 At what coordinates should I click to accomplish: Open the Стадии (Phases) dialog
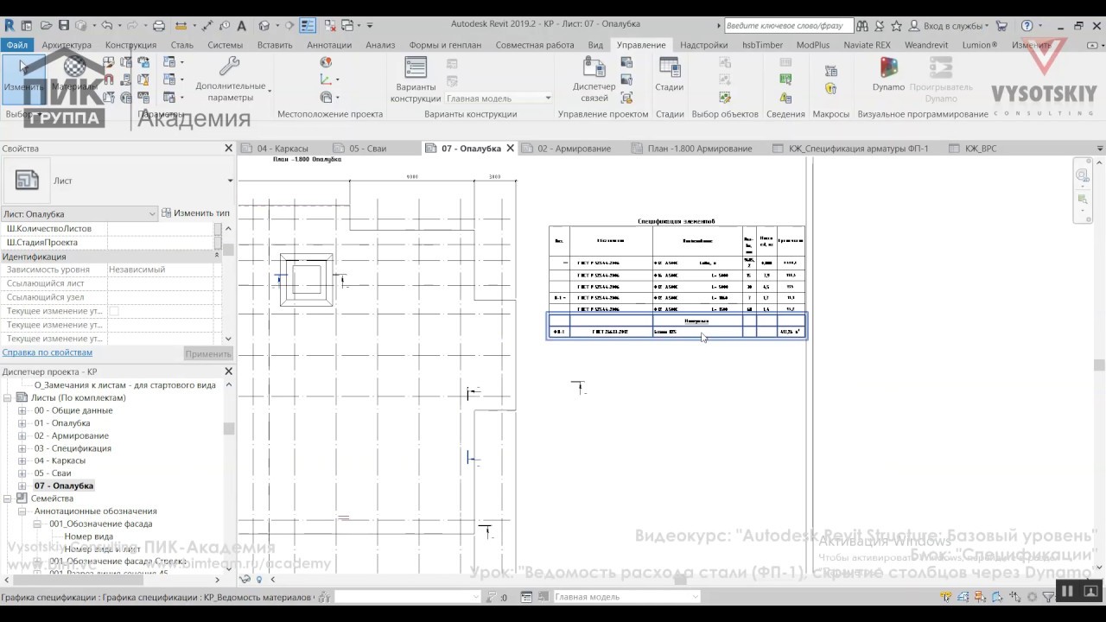click(670, 74)
